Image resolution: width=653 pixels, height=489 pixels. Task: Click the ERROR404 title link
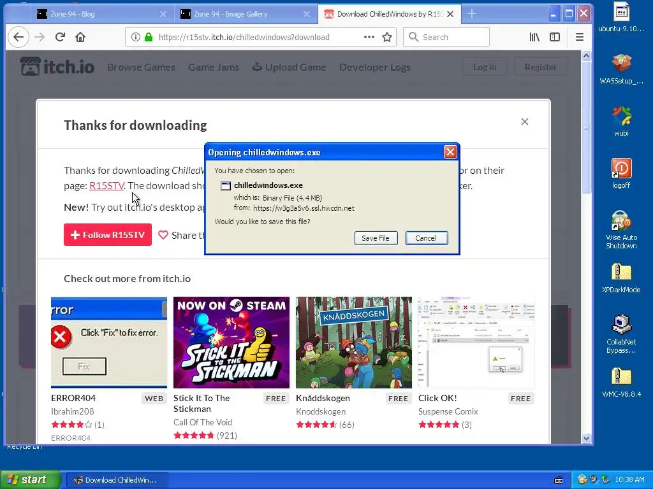click(x=73, y=399)
